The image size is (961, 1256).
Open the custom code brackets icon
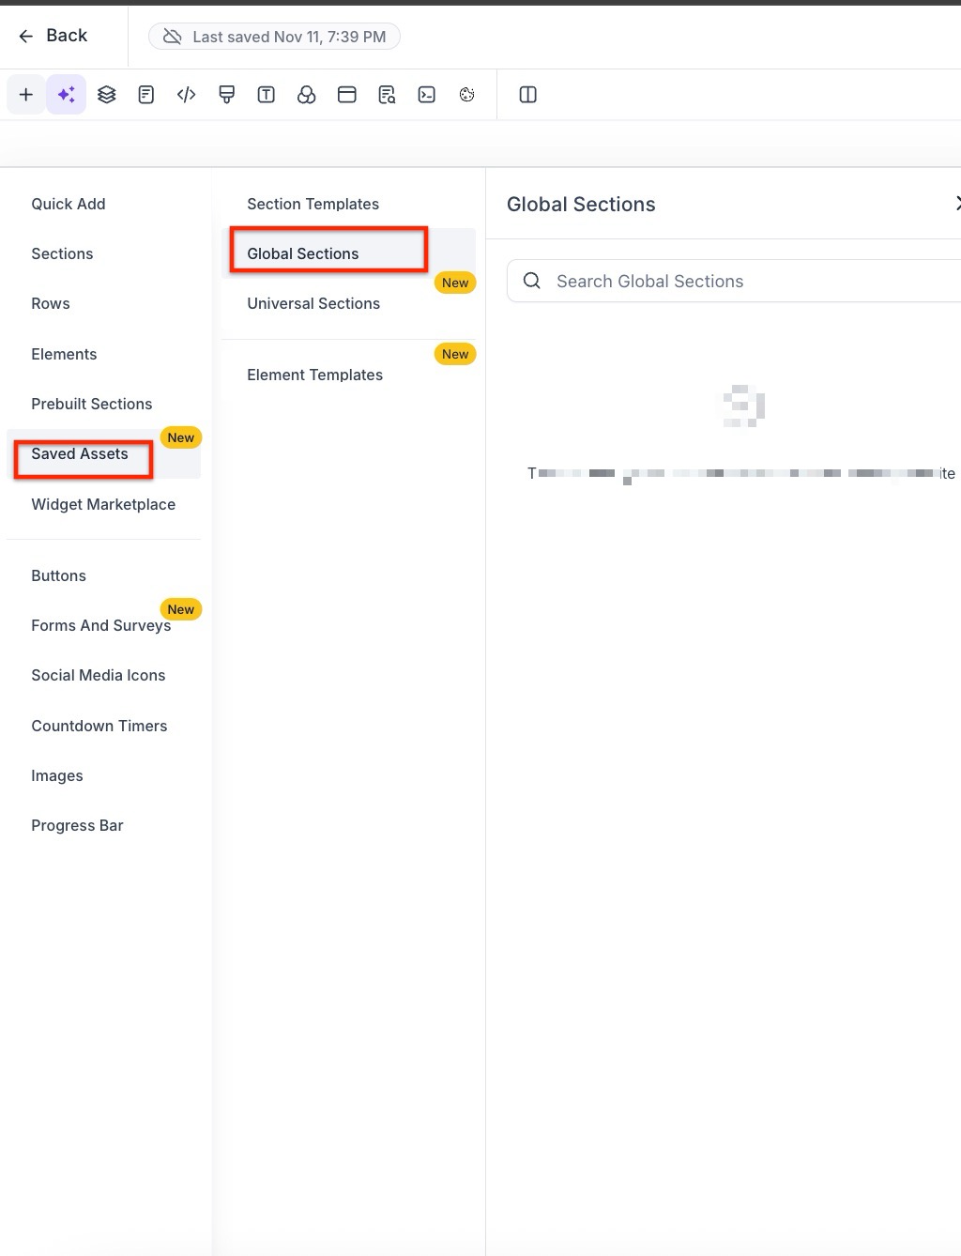click(x=187, y=95)
